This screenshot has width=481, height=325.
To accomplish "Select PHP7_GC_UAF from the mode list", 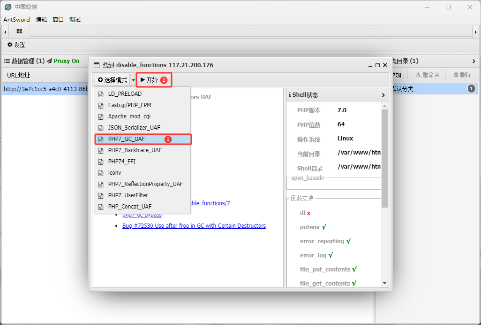I will (x=127, y=139).
